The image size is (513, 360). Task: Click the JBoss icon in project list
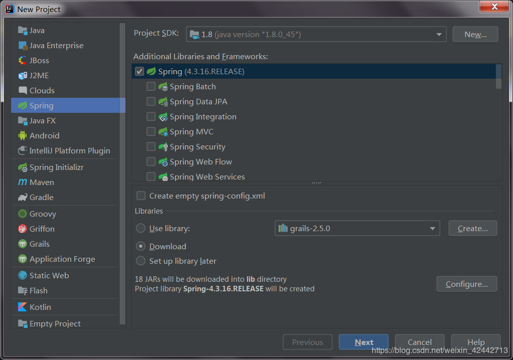point(23,60)
